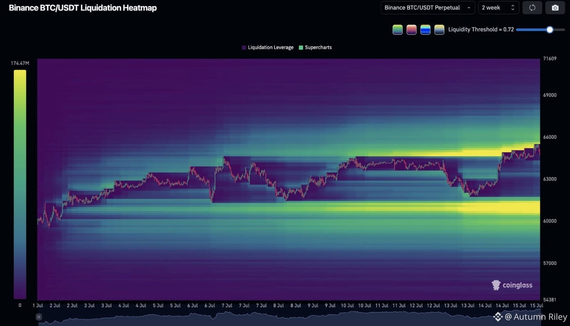The height and width of the screenshot is (326, 570).
Task: Click the 63000 price axis label
Action: (x=550, y=179)
